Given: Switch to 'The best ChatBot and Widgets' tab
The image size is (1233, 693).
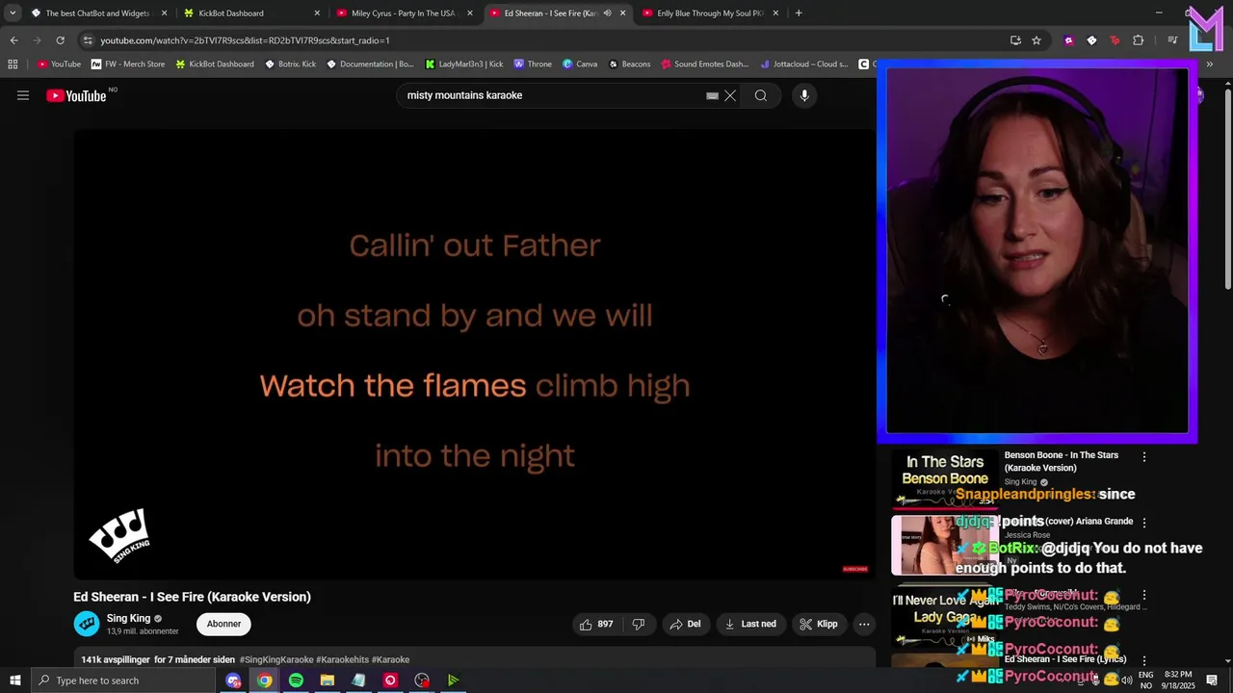Looking at the screenshot, I should (x=98, y=13).
